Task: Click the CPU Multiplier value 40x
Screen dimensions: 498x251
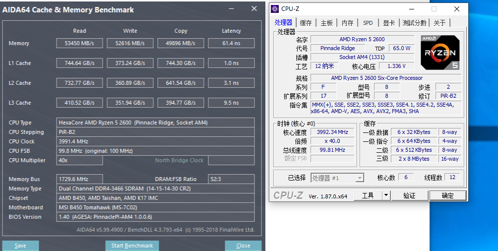Action: point(79,160)
